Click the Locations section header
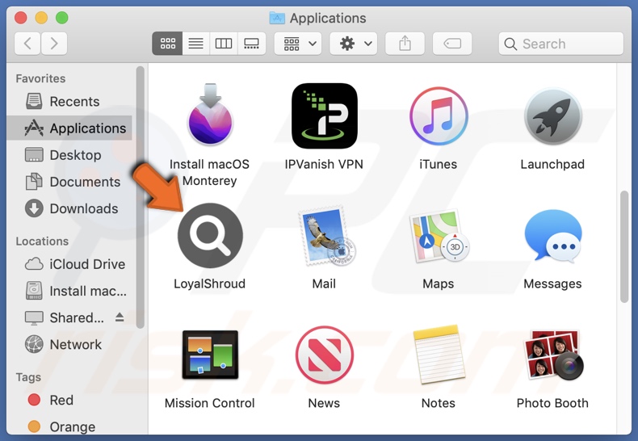Viewport: 638px width, 441px height. point(42,241)
